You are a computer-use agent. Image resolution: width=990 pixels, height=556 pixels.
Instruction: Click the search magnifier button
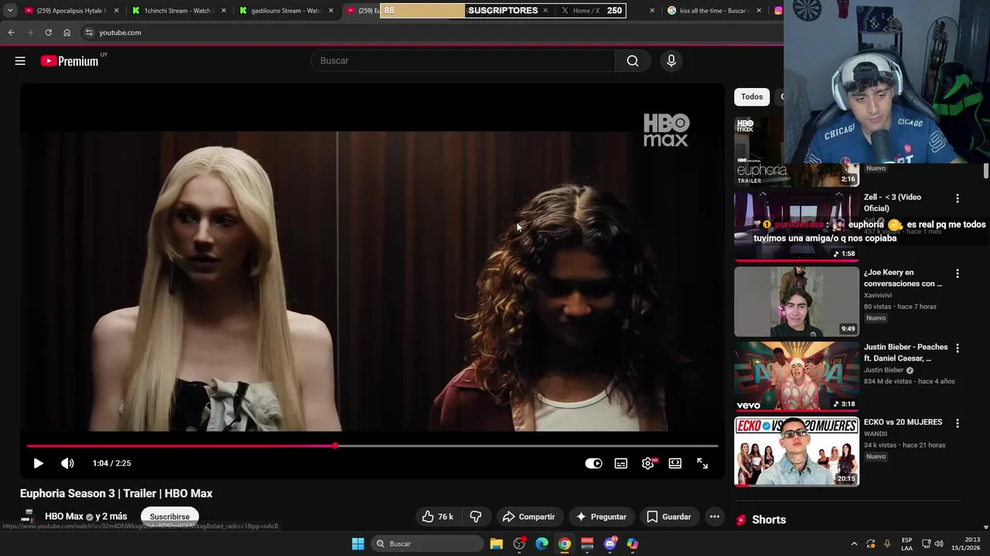(633, 61)
